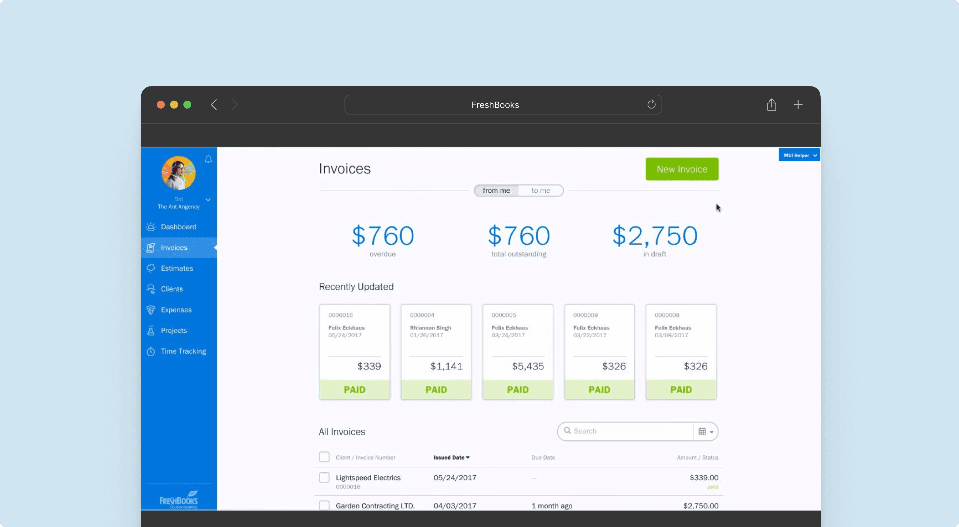Click the Time Tracking icon in sidebar
Image resolution: width=959 pixels, height=527 pixels.
151,351
